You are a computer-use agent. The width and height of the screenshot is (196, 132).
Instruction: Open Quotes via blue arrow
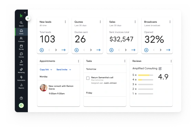pyautogui.click(x=98, y=50)
